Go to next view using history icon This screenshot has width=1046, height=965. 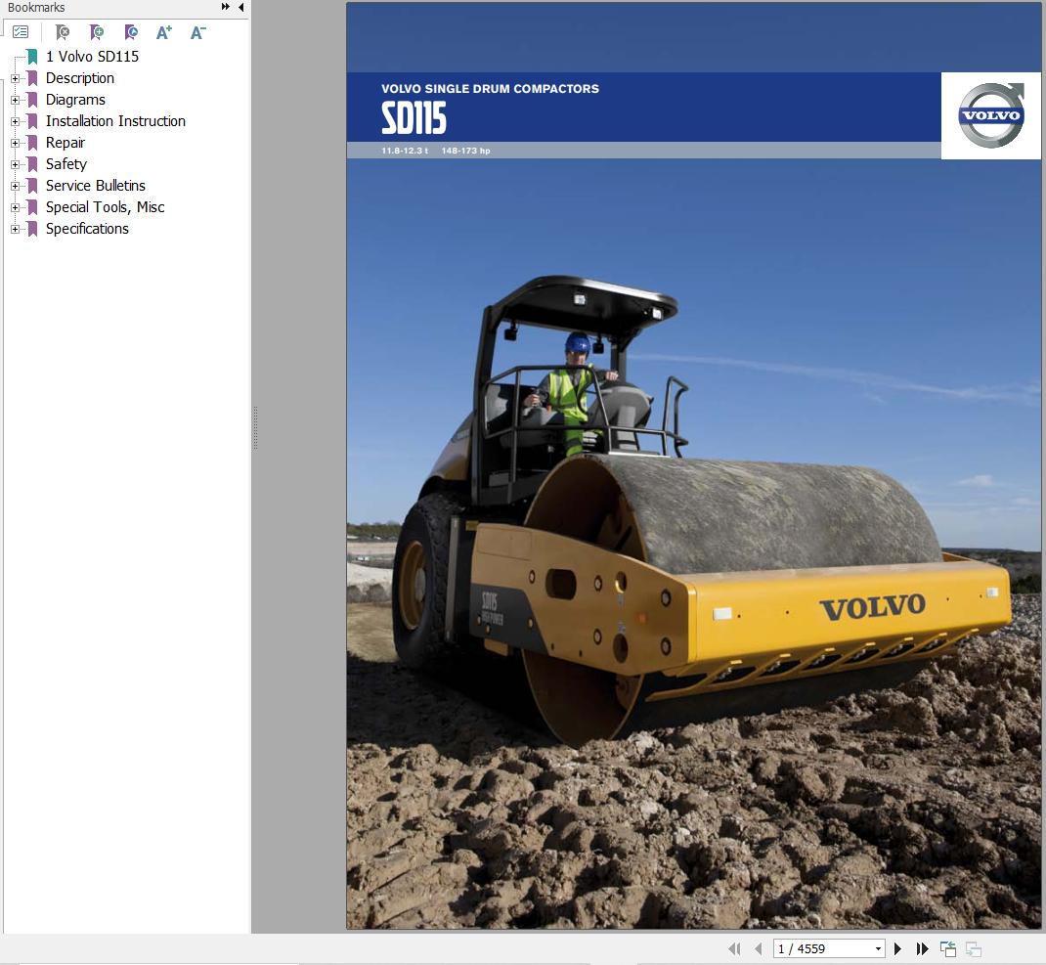[x=973, y=948]
